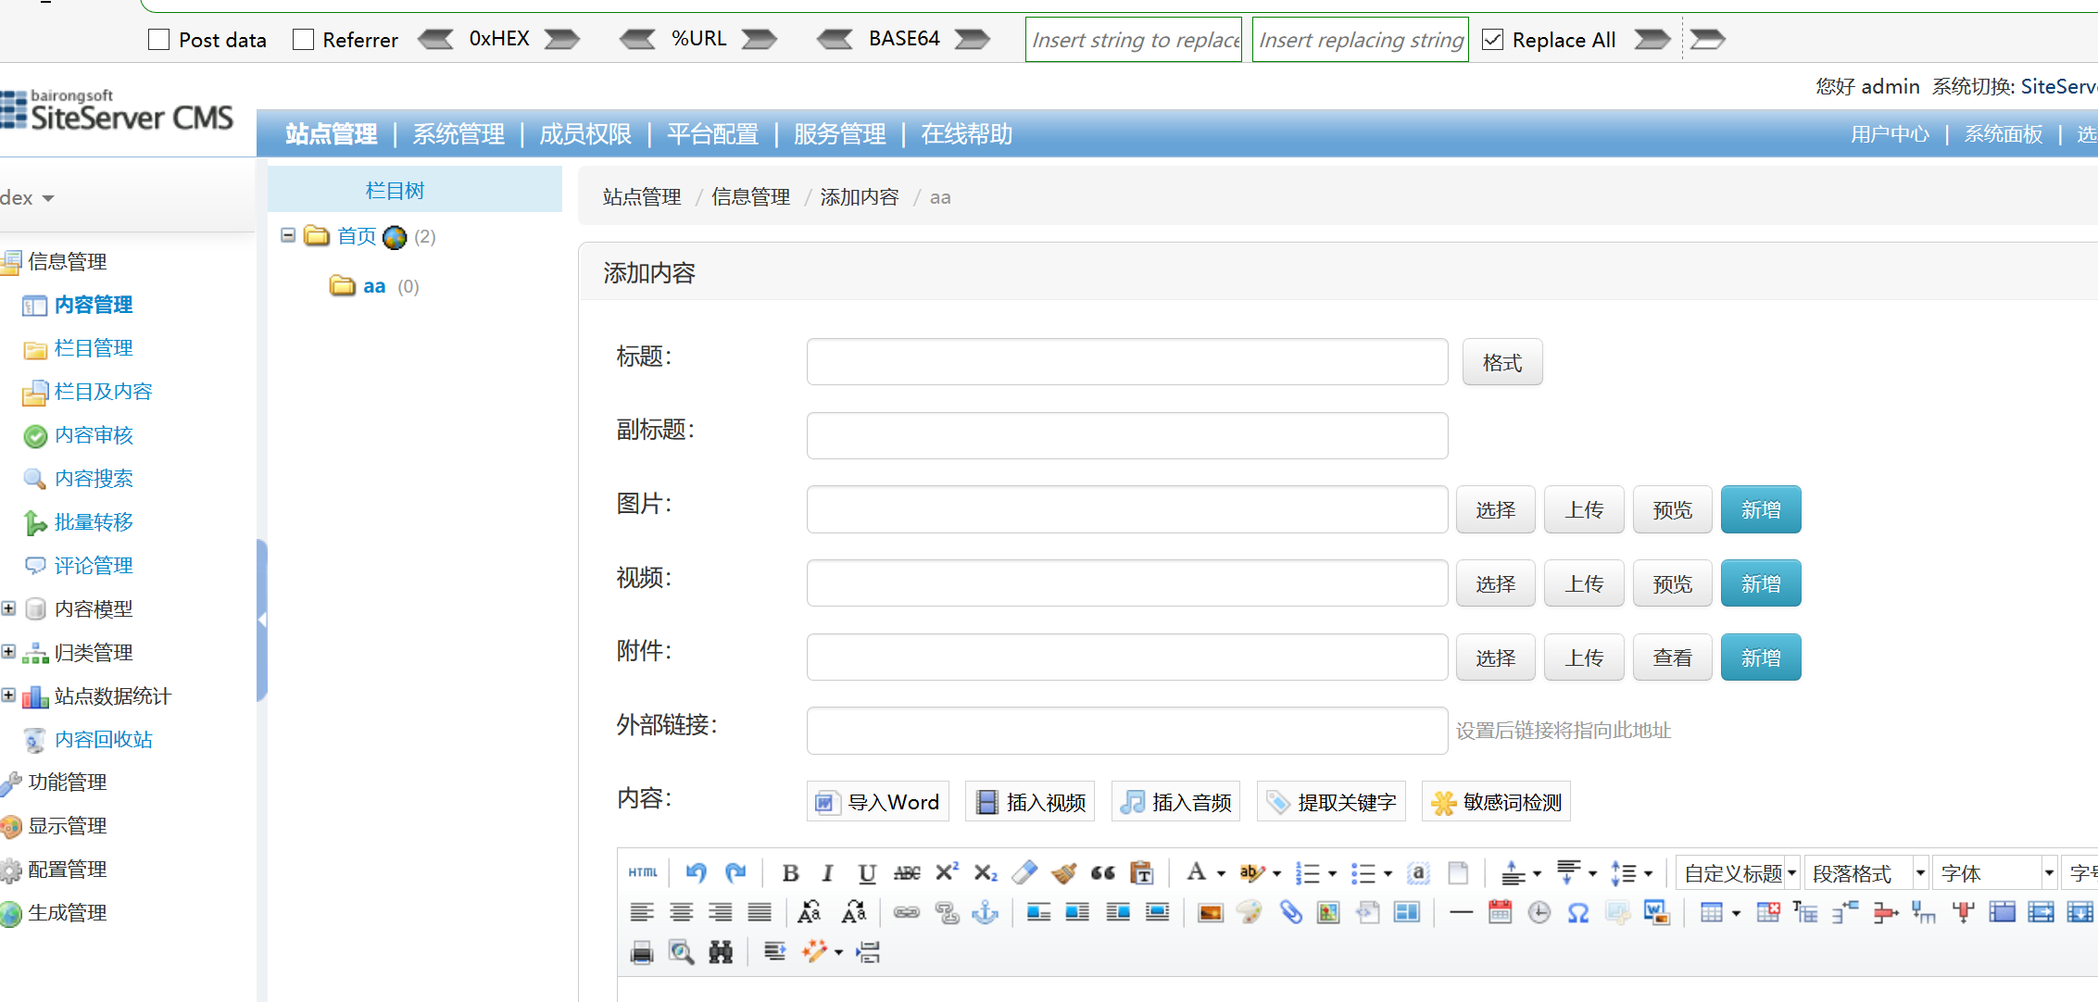This screenshot has height=1002, width=2098.
Task: Insert date with the calendar icon
Action: click(1501, 912)
